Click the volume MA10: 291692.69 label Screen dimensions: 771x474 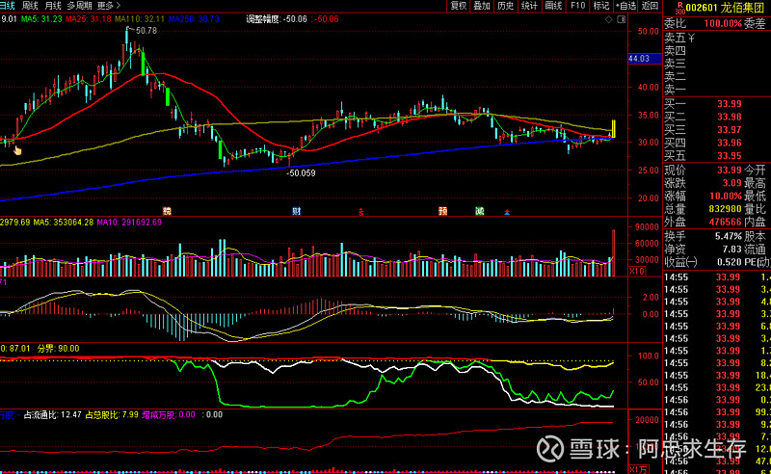129,223
